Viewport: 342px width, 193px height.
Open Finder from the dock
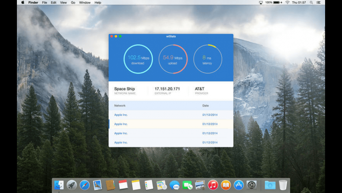[x=59, y=185]
